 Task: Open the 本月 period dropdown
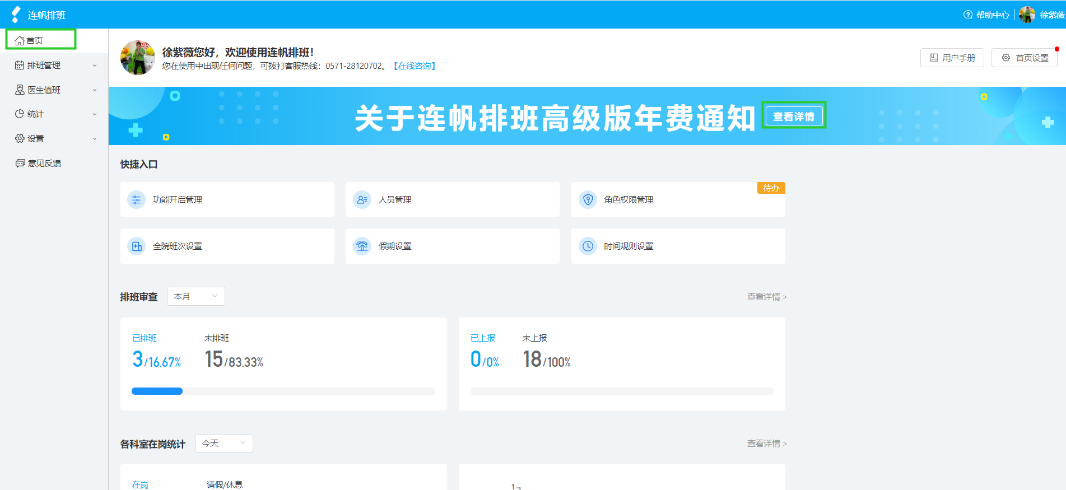pyautogui.click(x=196, y=296)
